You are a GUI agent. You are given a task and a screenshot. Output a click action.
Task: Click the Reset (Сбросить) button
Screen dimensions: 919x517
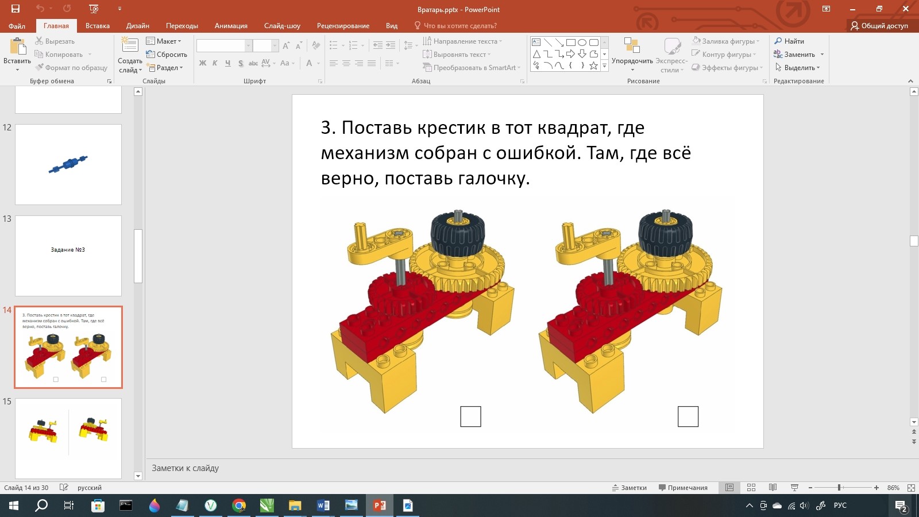167,55
